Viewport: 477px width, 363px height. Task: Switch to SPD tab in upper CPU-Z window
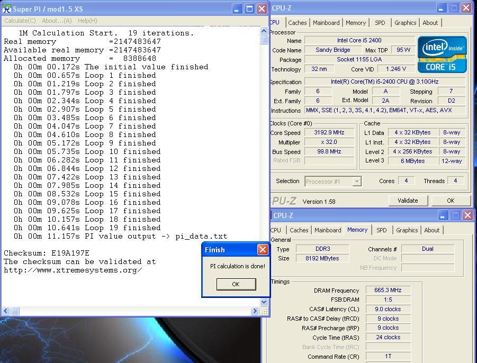point(380,23)
